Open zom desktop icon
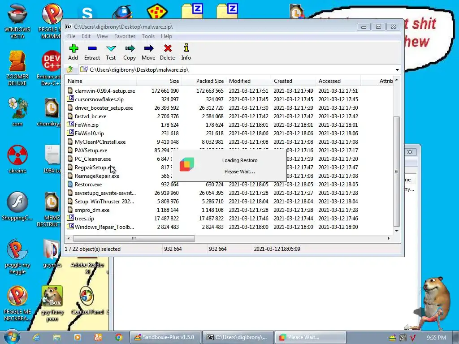This screenshot has height=344, width=459. [x=17, y=112]
